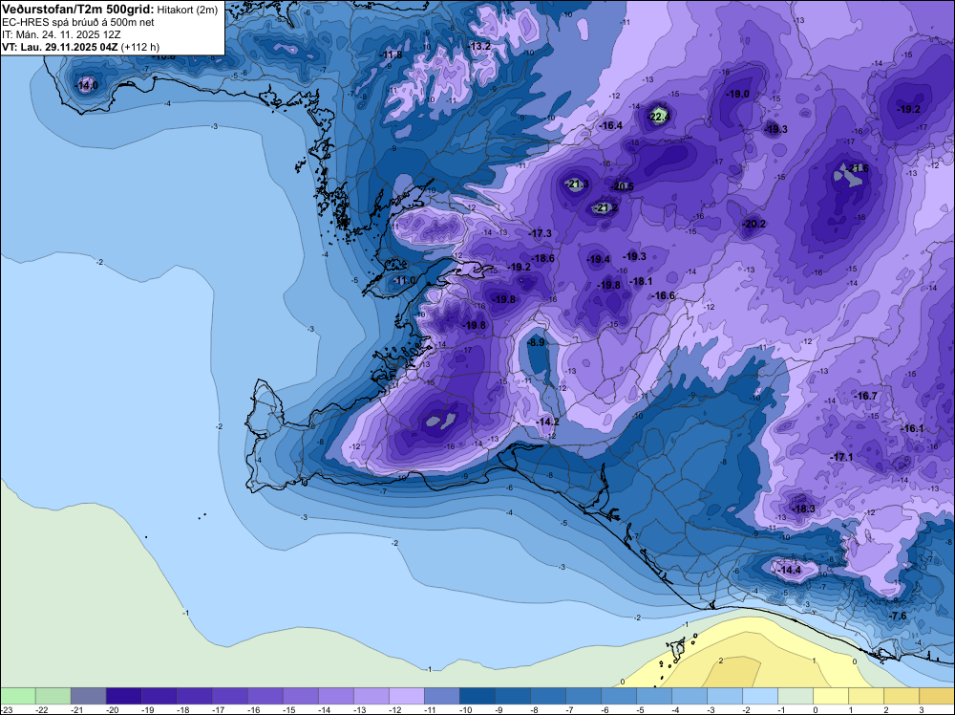Select the -11.0 temperature label
Viewport: 955px width, 715px height.
tap(403, 280)
